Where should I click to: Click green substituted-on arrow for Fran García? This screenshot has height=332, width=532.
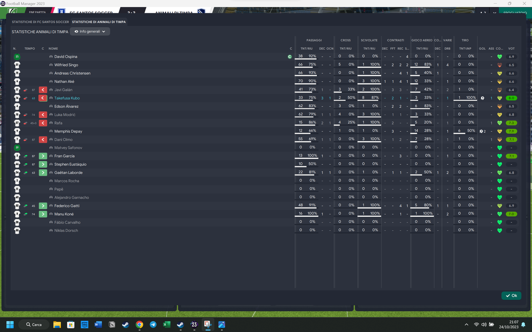42,156
